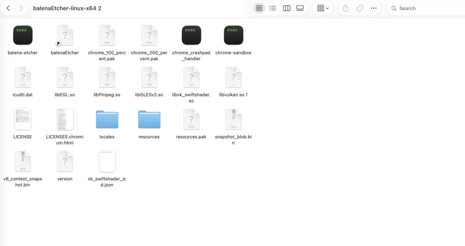Select libvk_swiftshader.so file icon
The width and height of the screenshot is (465, 246).
pyautogui.click(x=191, y=78)
